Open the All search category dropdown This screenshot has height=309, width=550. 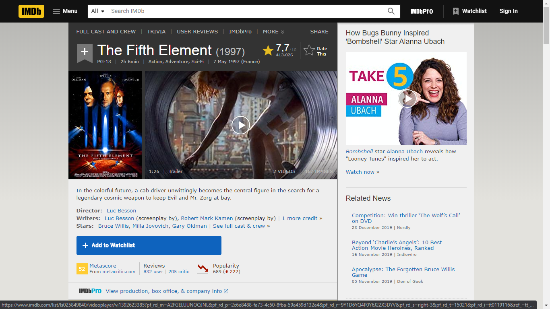[98, 11]
